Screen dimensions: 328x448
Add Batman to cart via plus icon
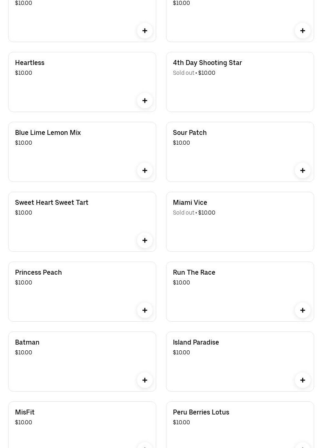click(x=145, y=380)
